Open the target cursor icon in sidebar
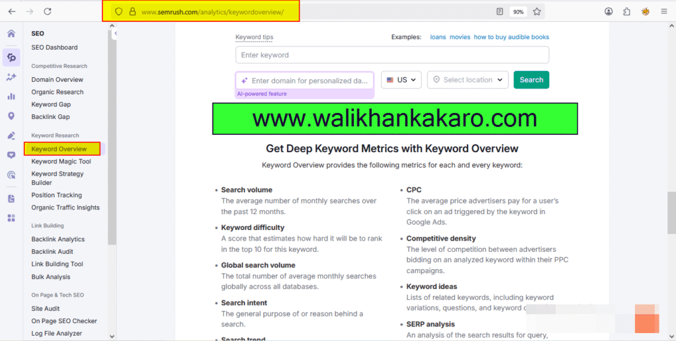This screenshot has height=341, width=676. click(11, 175)
